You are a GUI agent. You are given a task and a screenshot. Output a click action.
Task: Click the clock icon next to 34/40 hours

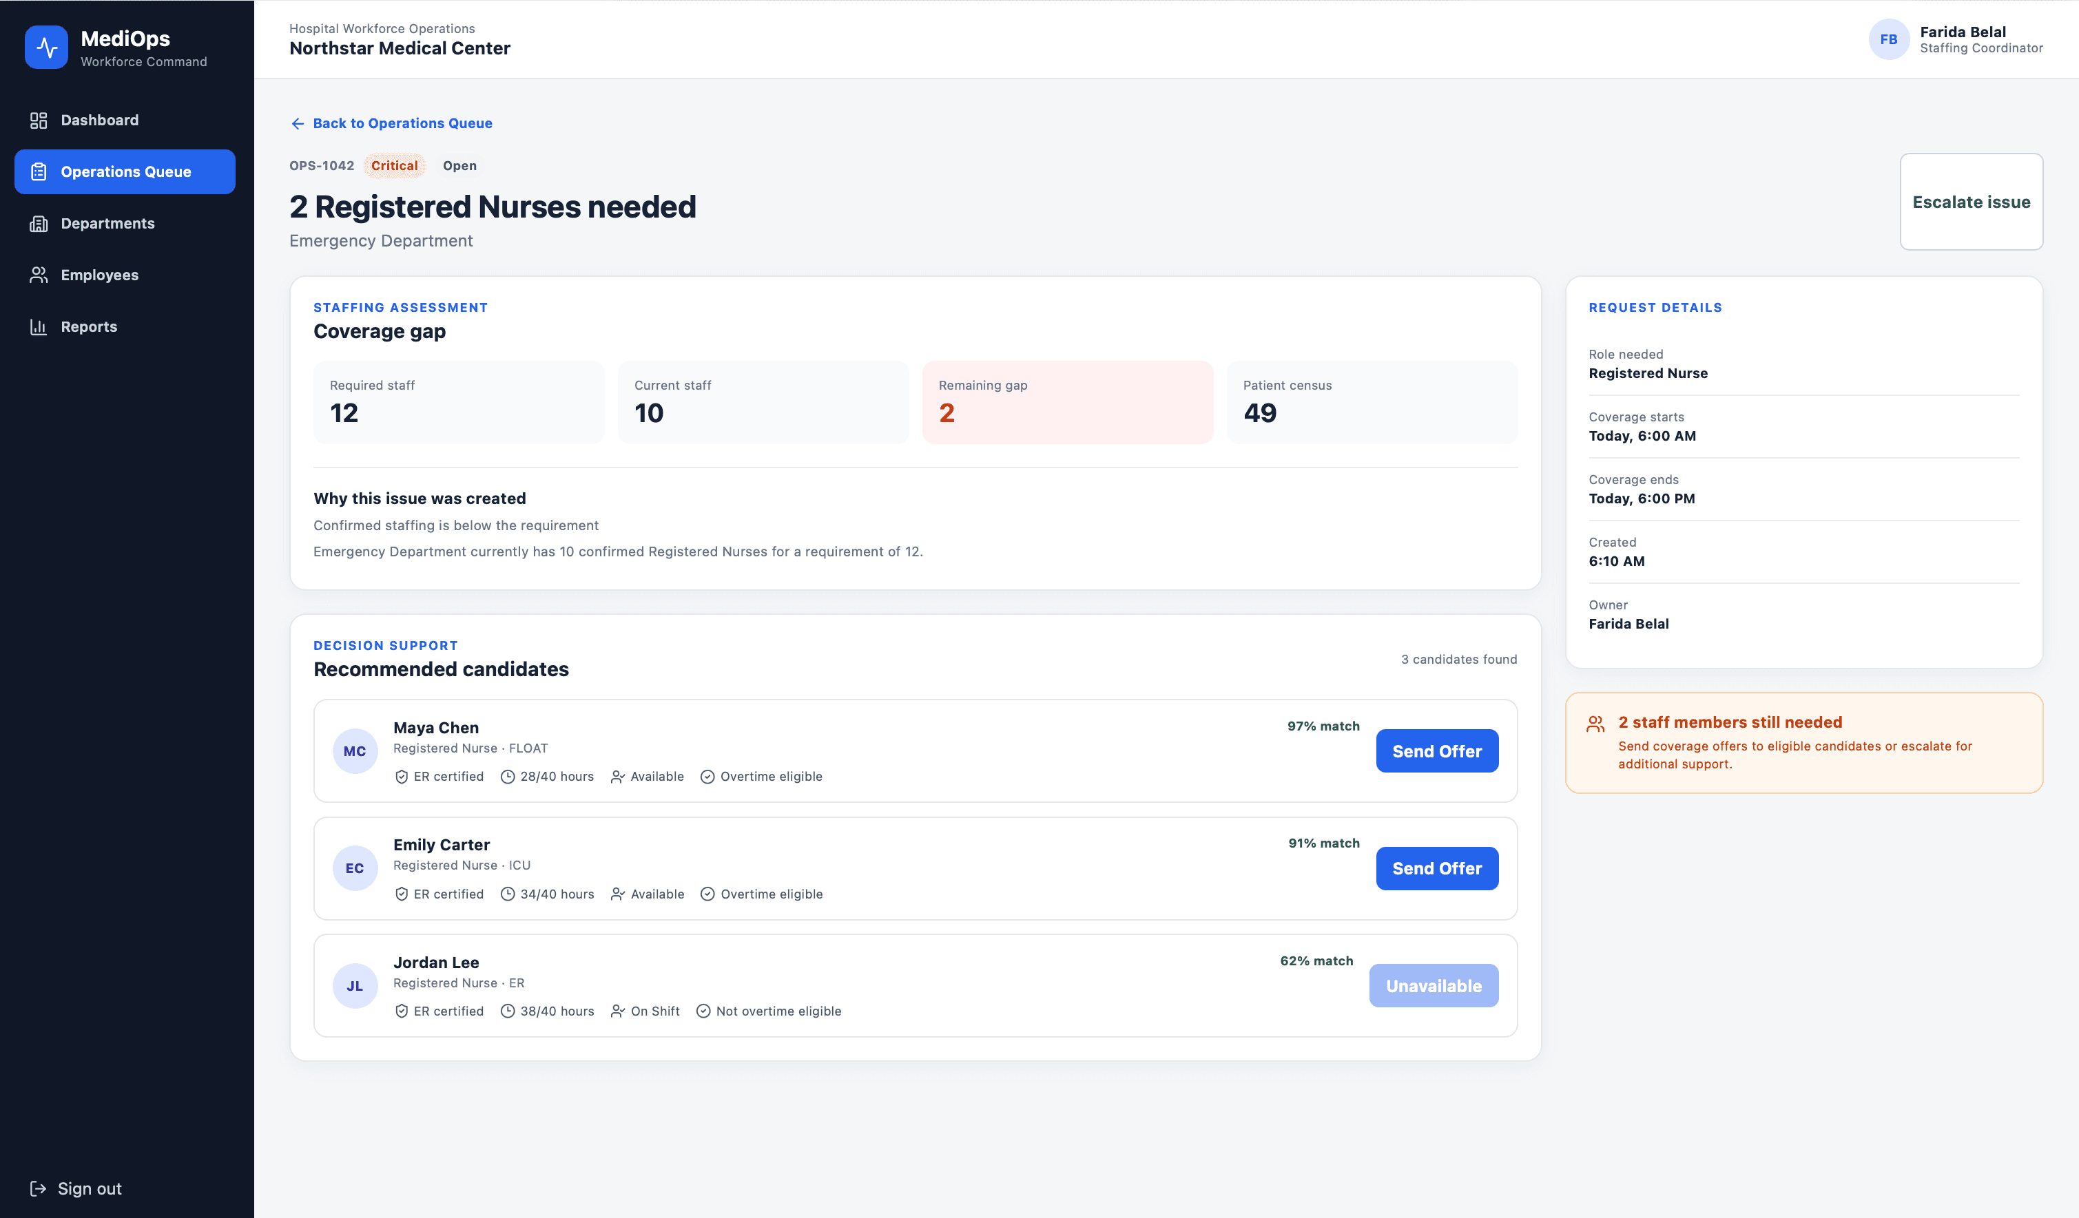508,894
